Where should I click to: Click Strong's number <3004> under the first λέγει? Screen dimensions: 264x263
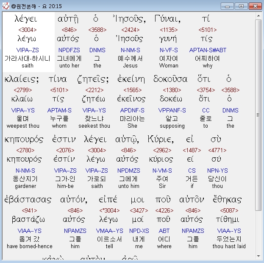(x=28, y=30)
